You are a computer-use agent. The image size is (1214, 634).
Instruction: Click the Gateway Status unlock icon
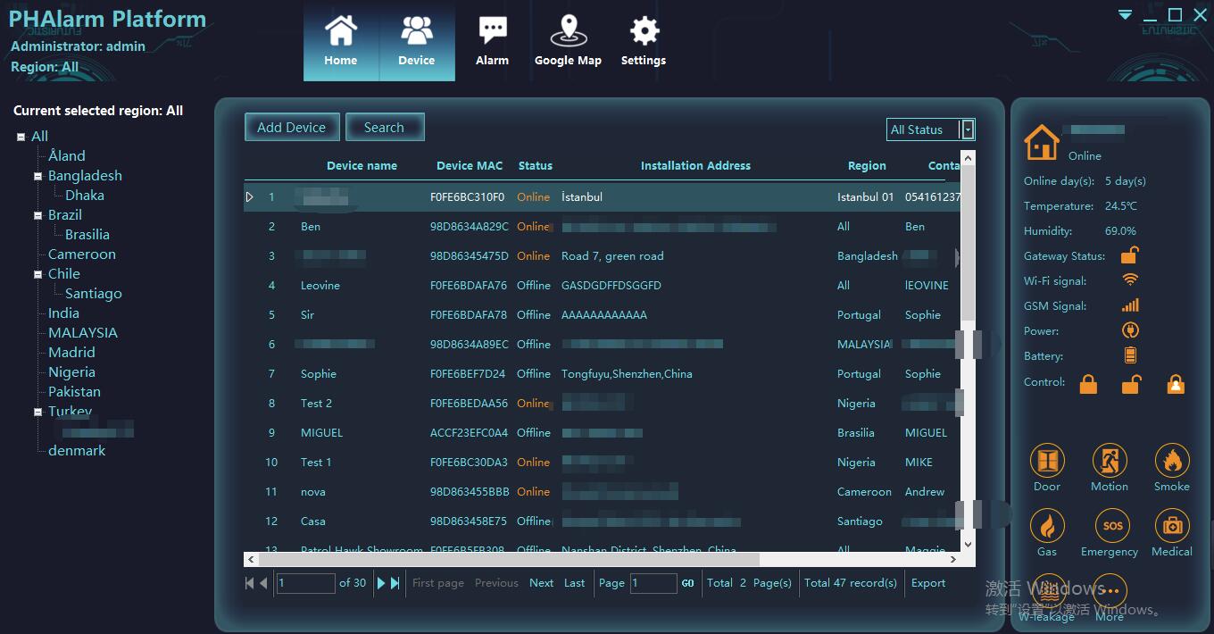1130,254
